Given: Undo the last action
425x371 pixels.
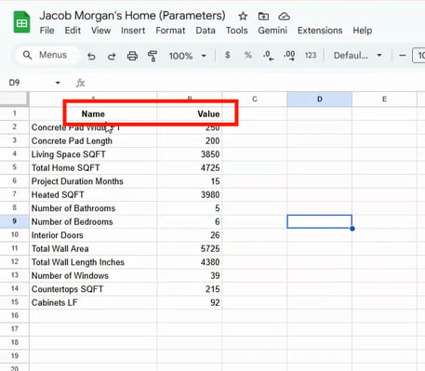Looking at the screenshot, I should (x=91, y=56).
